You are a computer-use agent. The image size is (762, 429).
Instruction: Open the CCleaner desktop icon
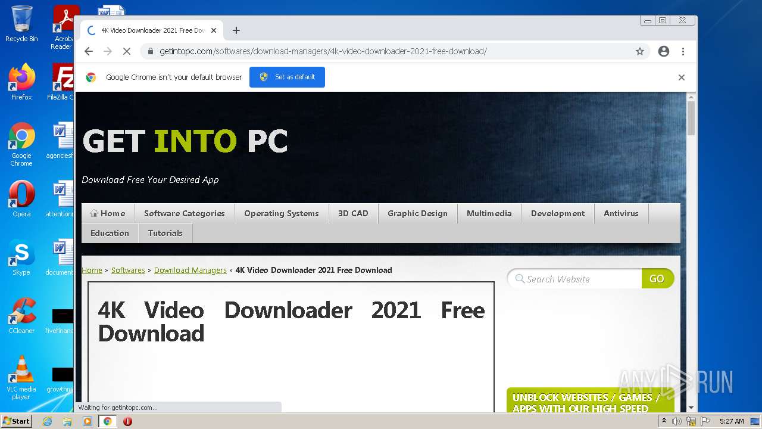(21, 316)
